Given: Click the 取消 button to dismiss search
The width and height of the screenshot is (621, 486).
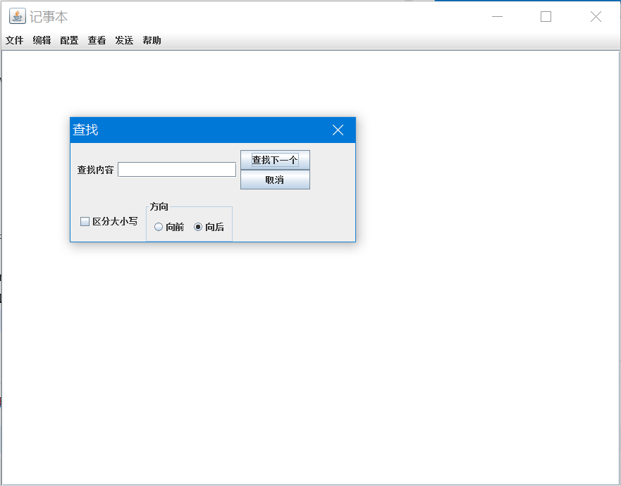Looking at the screenshot, I should pos(275,180).
